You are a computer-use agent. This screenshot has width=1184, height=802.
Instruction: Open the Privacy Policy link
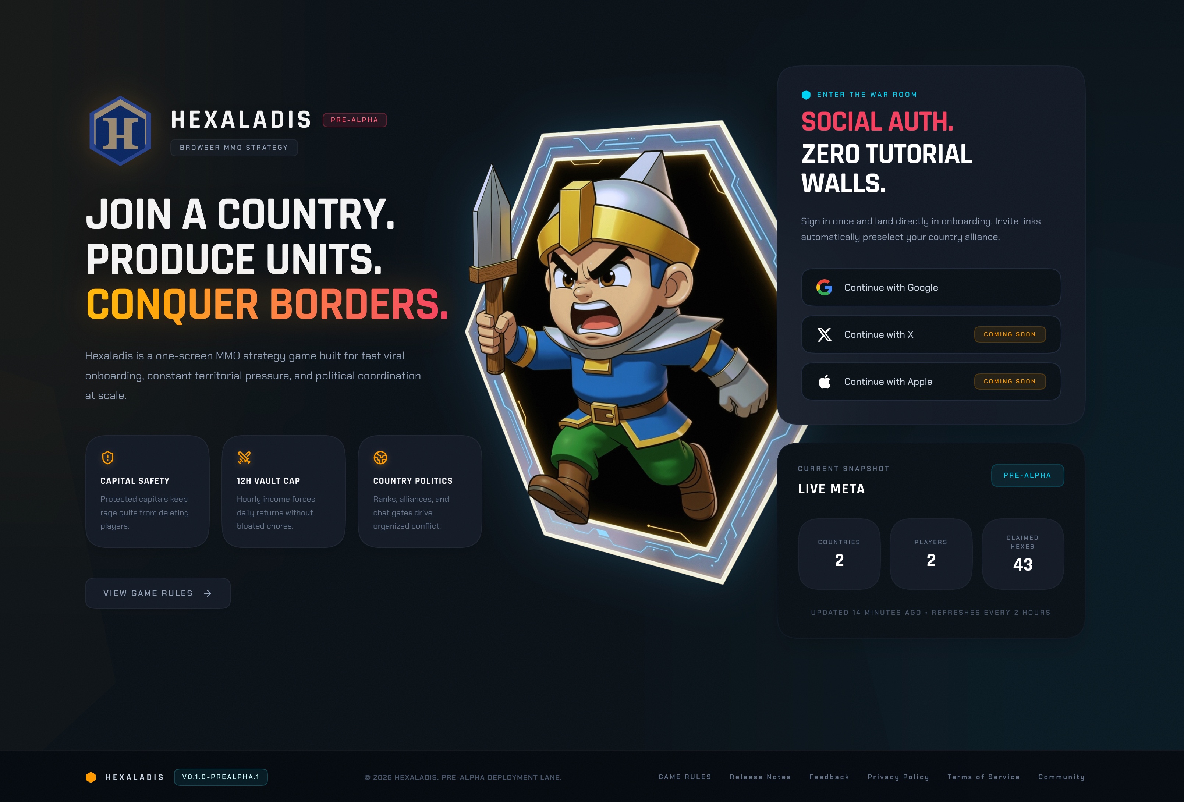[x=898, y=777]
